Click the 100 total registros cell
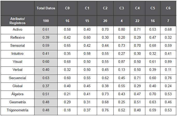This screenshot has height=116, width=177. (46, 21)
